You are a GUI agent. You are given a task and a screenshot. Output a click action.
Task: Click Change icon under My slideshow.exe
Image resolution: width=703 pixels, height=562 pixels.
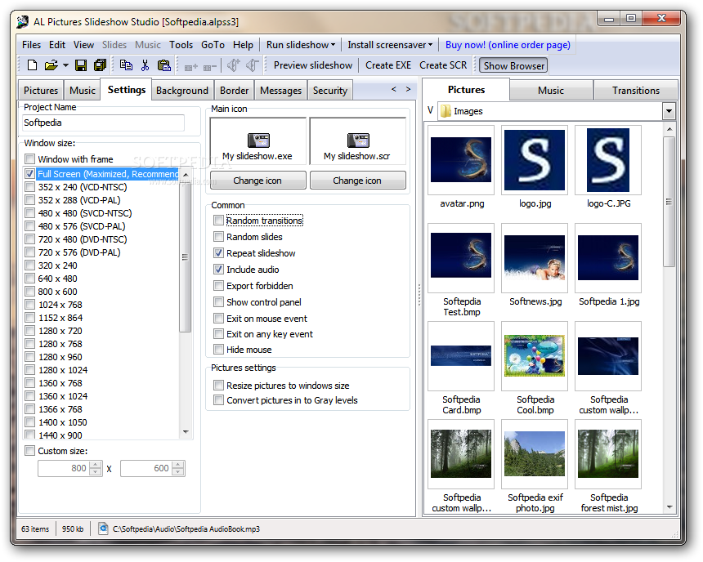point(257,181)
